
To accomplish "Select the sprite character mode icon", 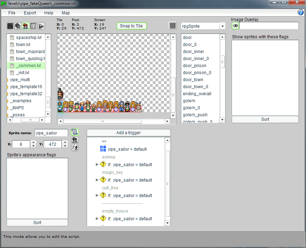I will [x=26, y=26].
